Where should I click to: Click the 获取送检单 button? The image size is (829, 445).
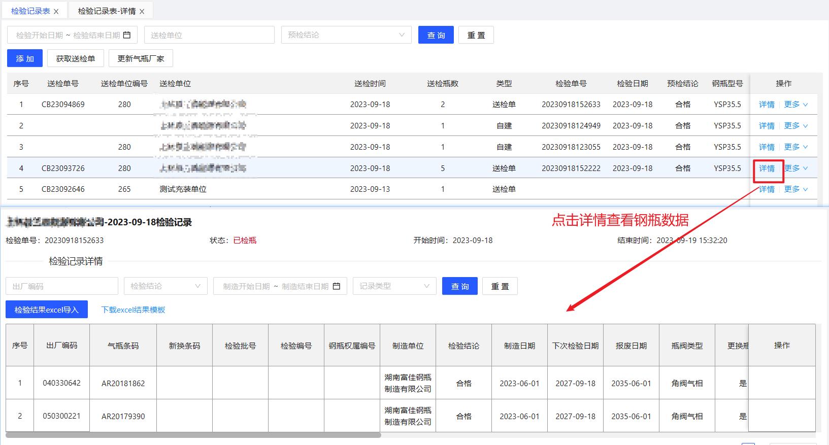76,58
